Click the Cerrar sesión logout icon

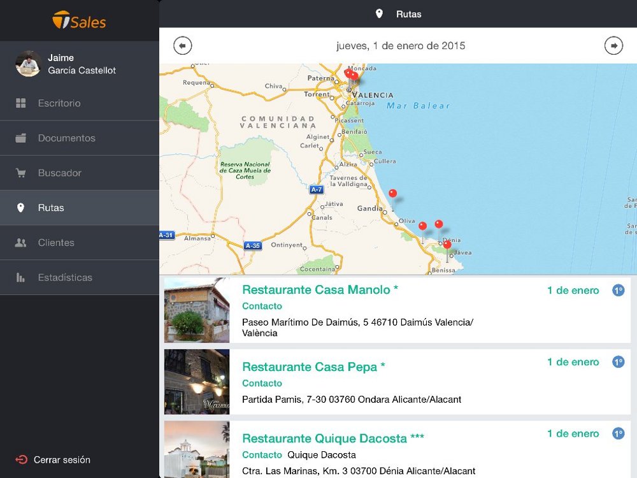tap(22, 460)
